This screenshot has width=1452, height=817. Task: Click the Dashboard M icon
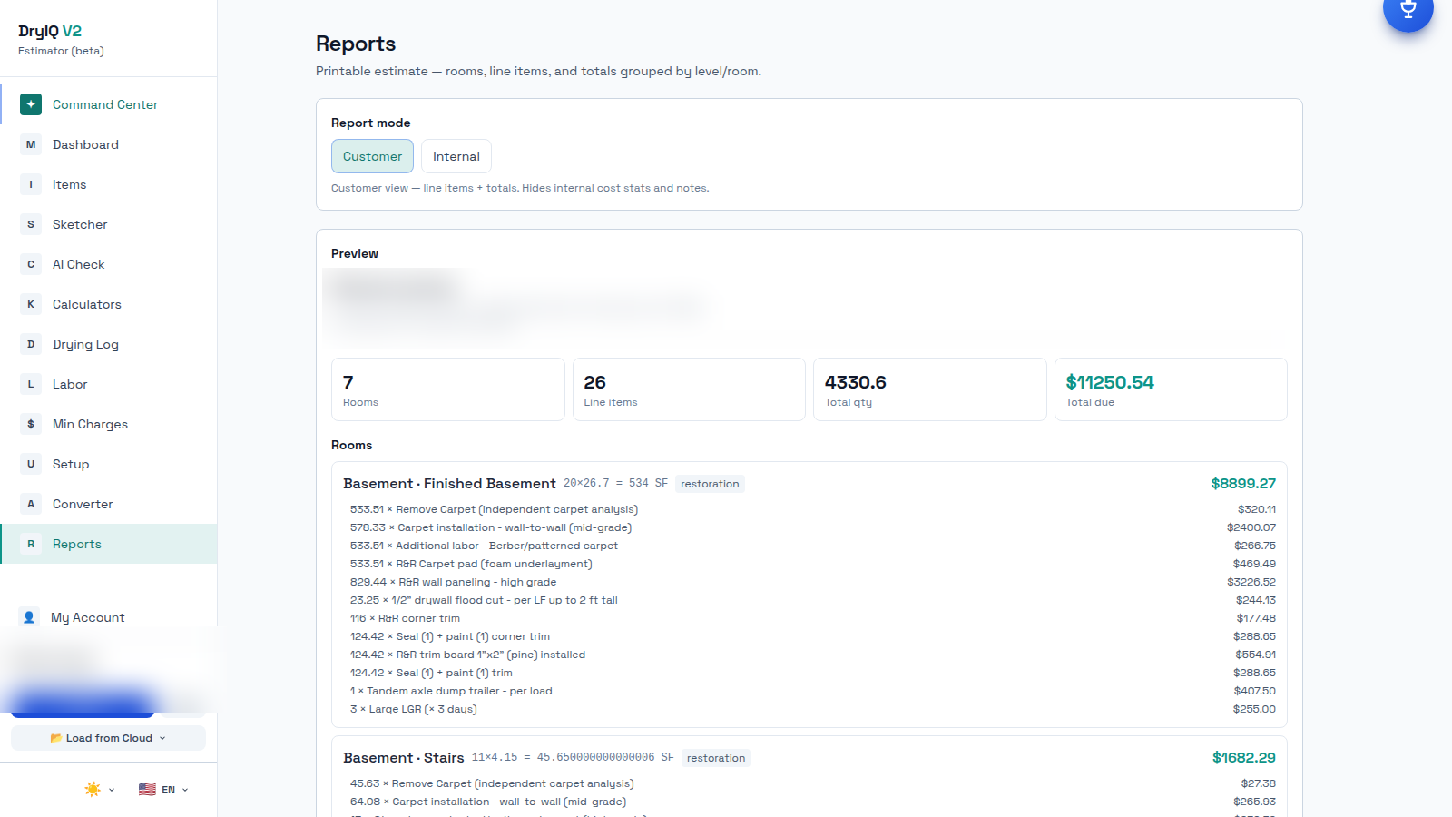[31, 144]
